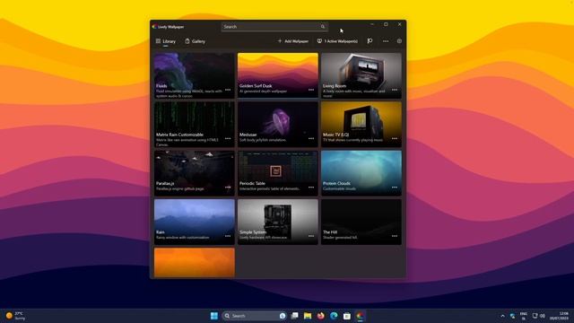Image resolution: width=574 pixels, height=323 pixels.
Task: Open more options on Living Room
Action: tap(395, 90)
